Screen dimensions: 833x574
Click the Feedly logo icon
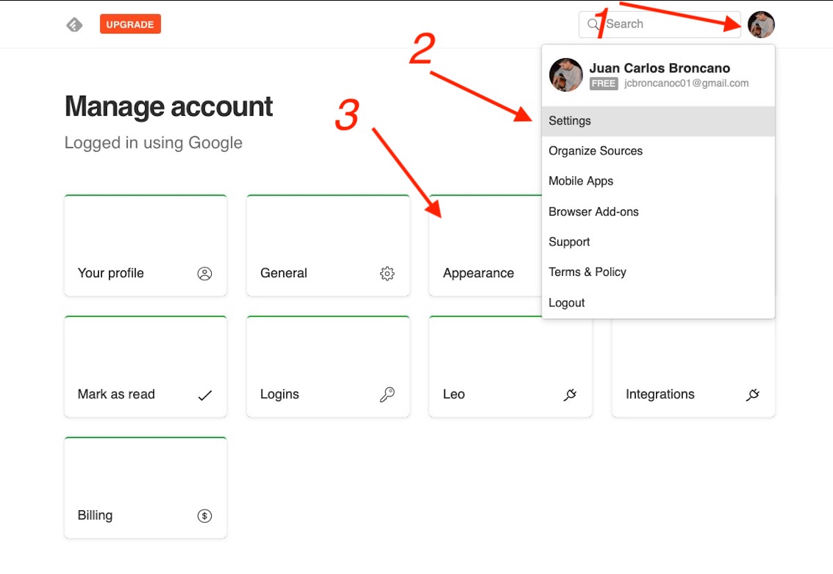(x=74, y=25)
